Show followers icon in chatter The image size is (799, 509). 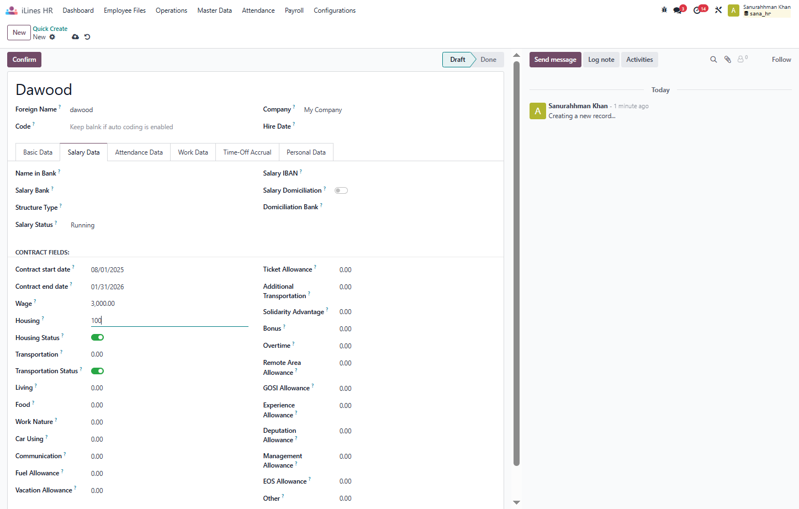pyautogui.click(x=742, y=59)
